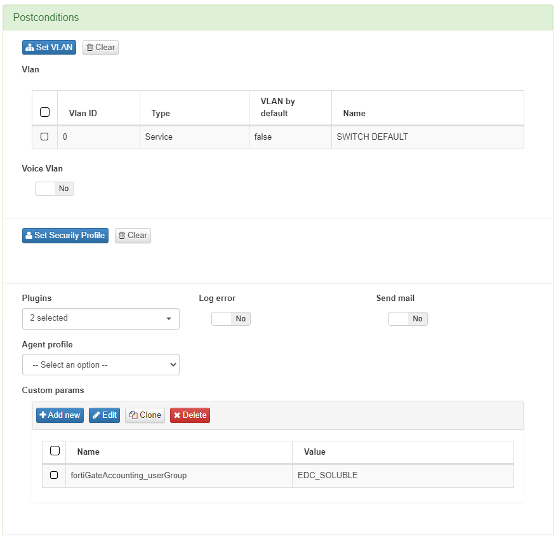Image resolution: width=556 pixels, height=536 pixels.
Task: Click the Postconditions panel header
Action: [278, 18]
